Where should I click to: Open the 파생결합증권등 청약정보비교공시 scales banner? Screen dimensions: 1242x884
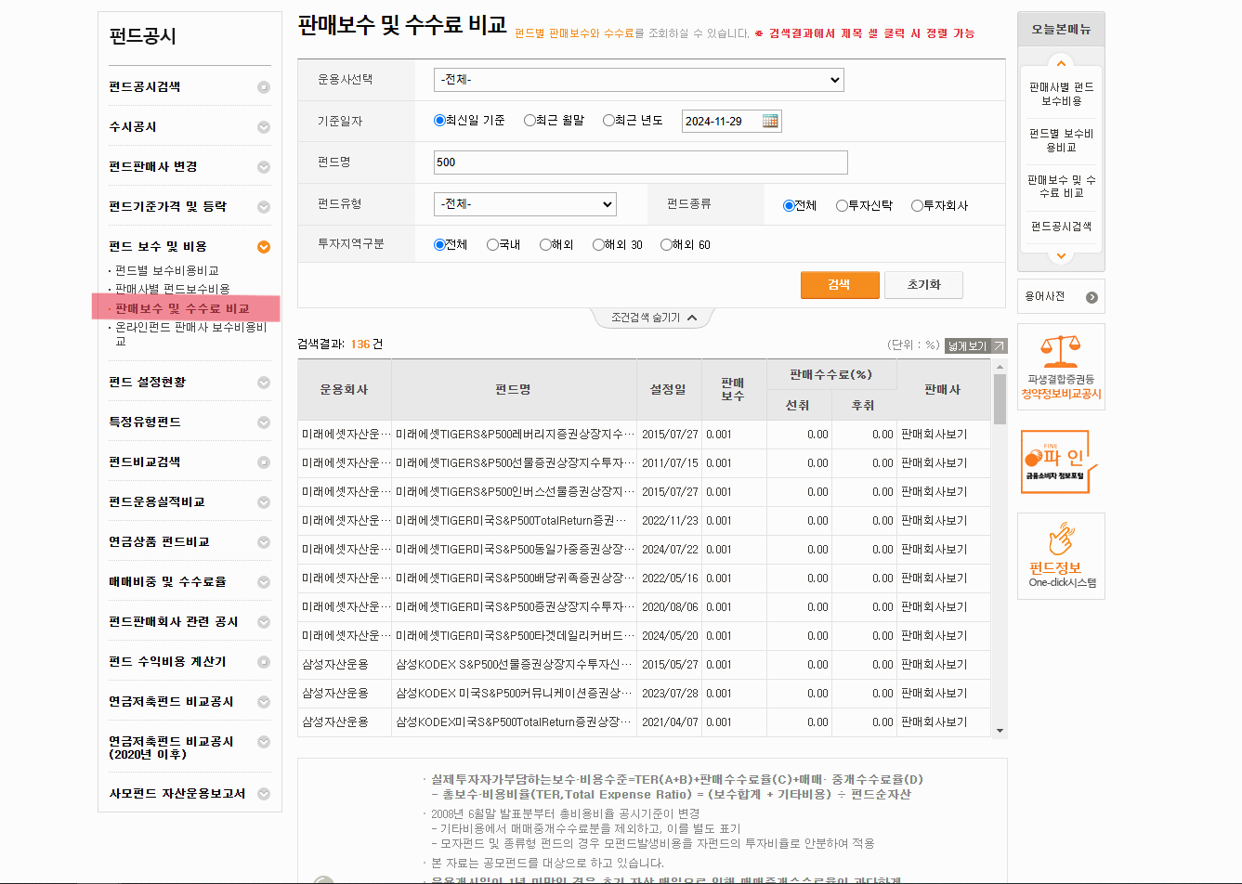click(x=1061, y=367)
